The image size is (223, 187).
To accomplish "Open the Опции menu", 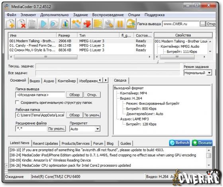I will pyautogui.click(x=134, y=15).
